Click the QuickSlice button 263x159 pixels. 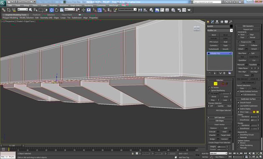click(x=242, y=60)
